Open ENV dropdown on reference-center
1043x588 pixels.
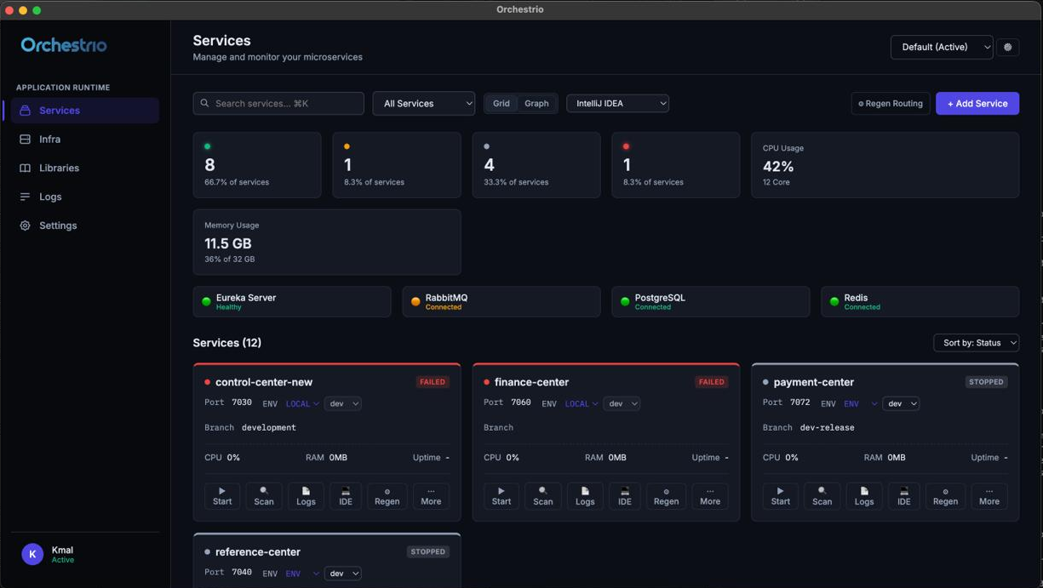pyautogui.click(x=302, y=574)
